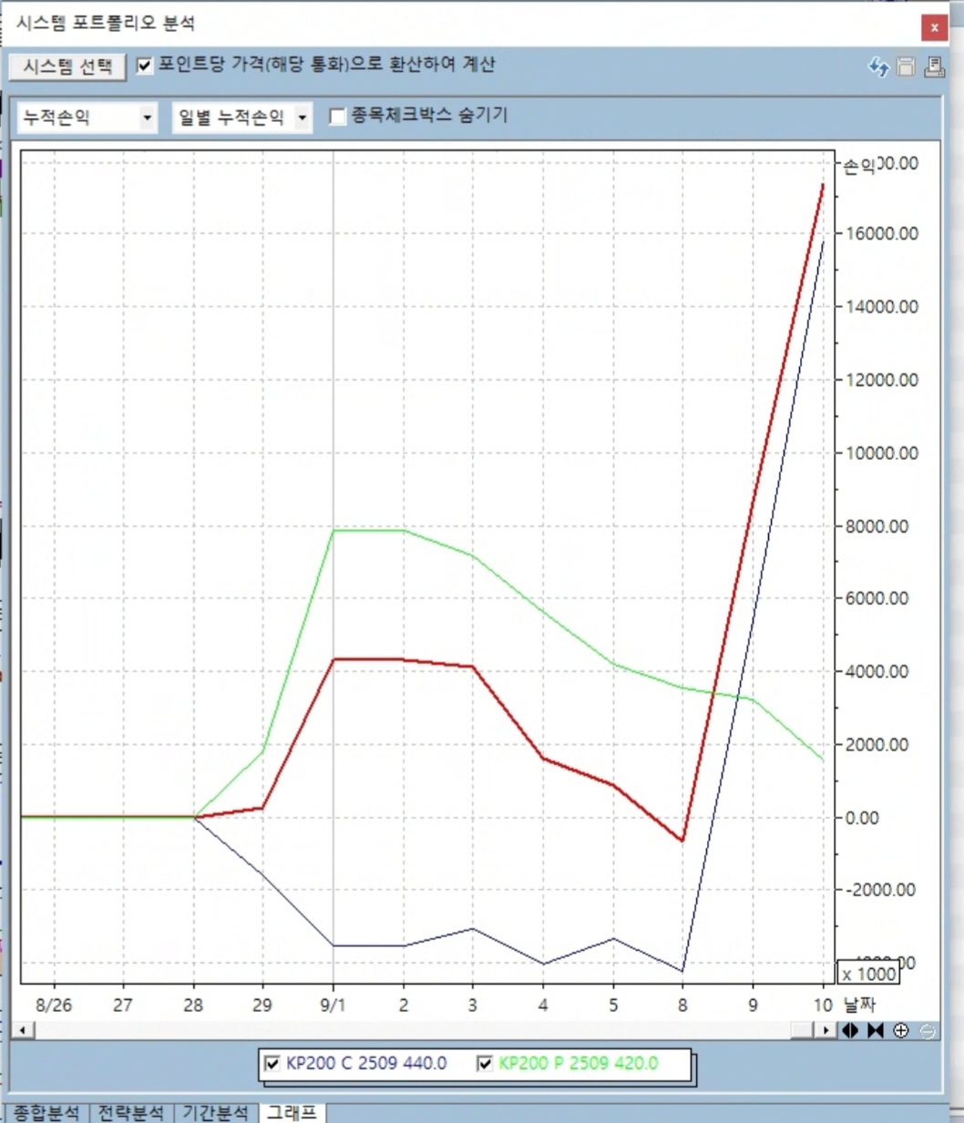Zoom out with the minus circle icon

pyautogui.click(x=927, y=1030)
